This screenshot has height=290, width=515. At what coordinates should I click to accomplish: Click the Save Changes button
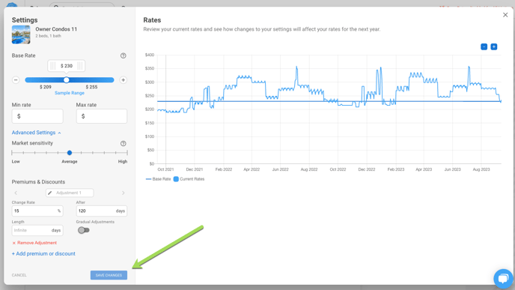tap(109, 275)
